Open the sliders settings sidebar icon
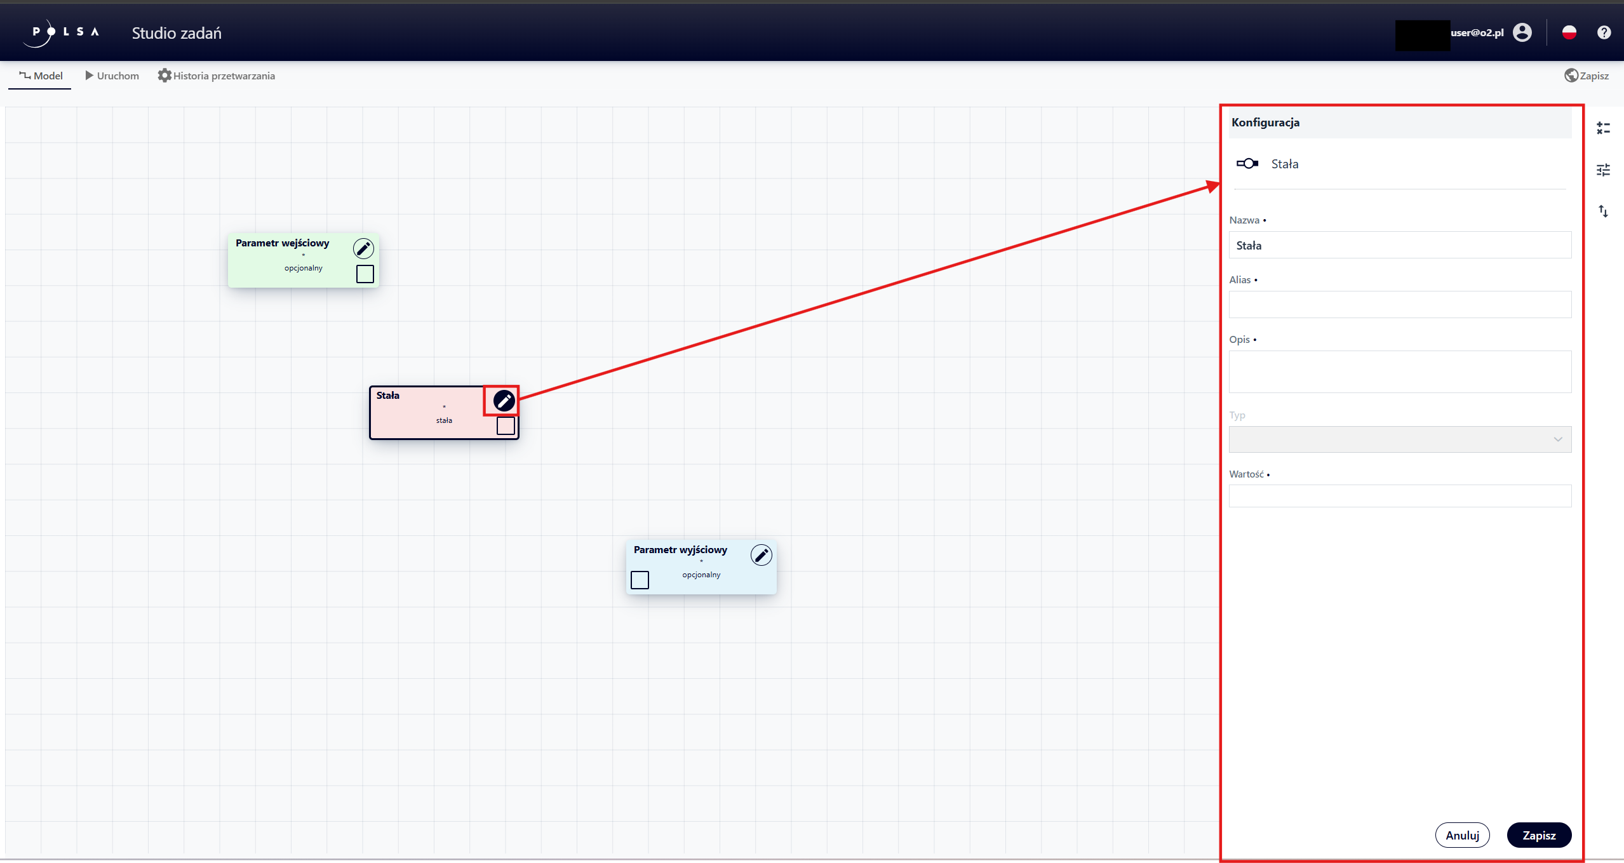 pyautogui.click(x=1603, y=170)
